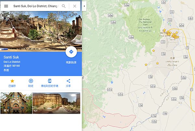Click the share (分享) icon

pyautogui.click(x=68, y=81)
